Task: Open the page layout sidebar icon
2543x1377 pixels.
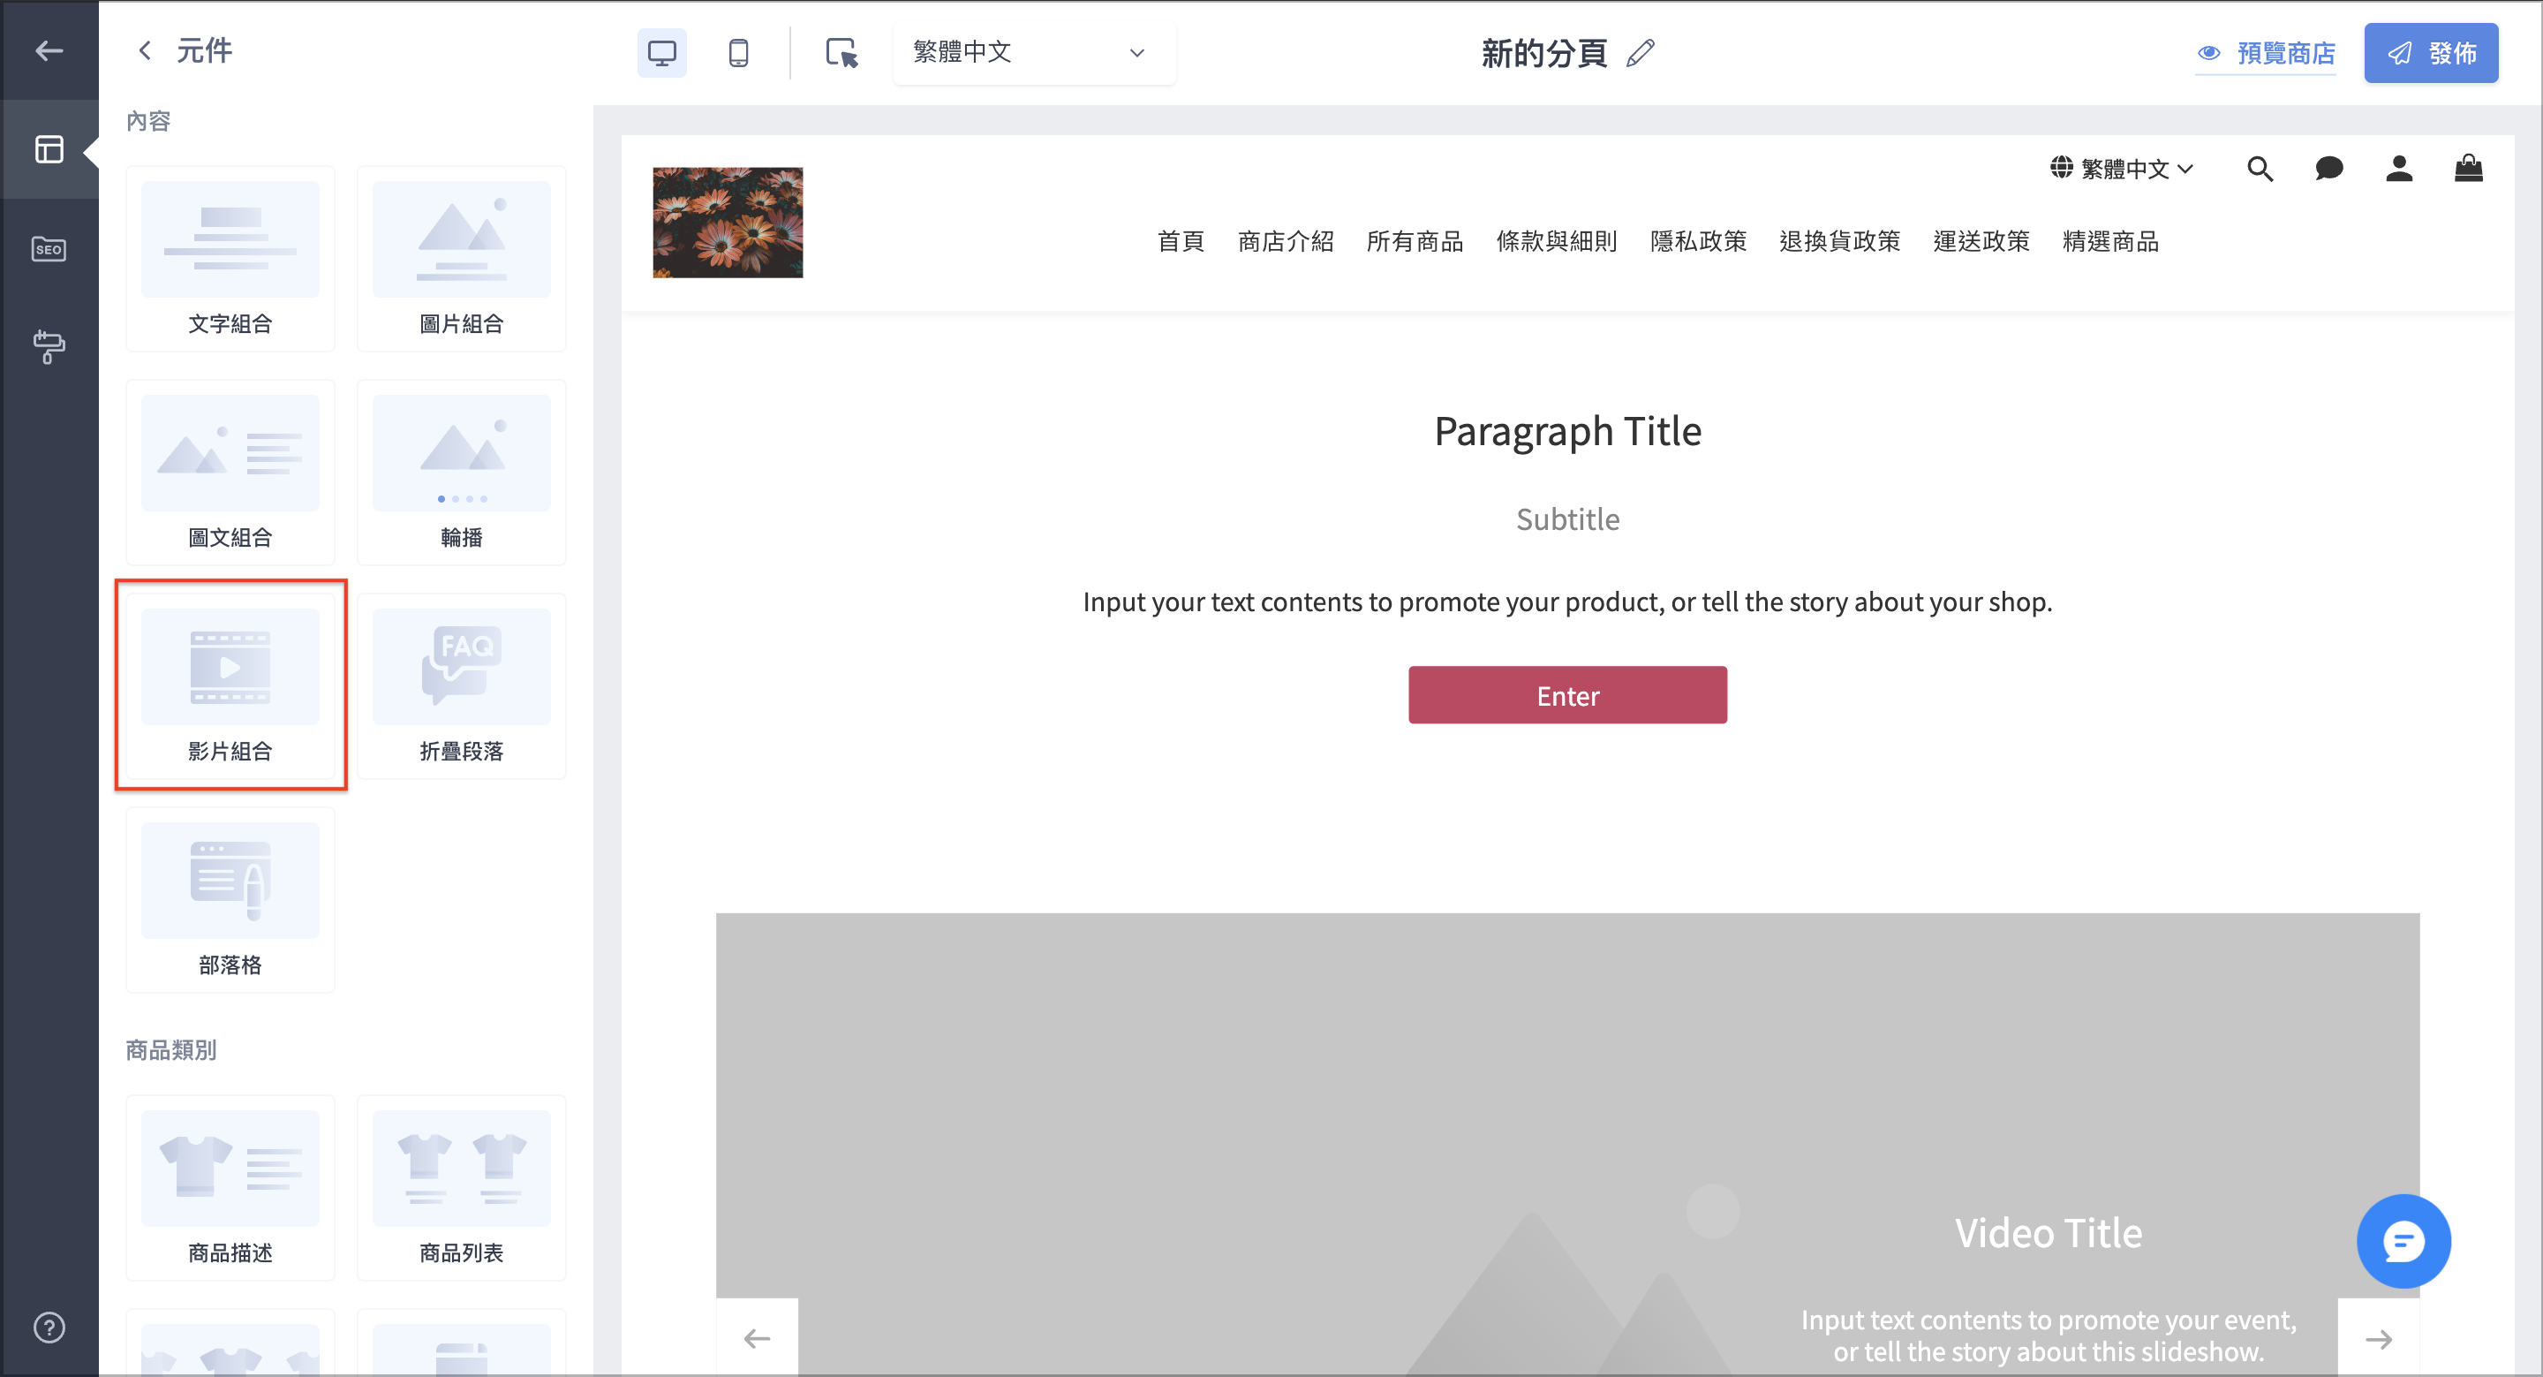Action: pos(49,149)
